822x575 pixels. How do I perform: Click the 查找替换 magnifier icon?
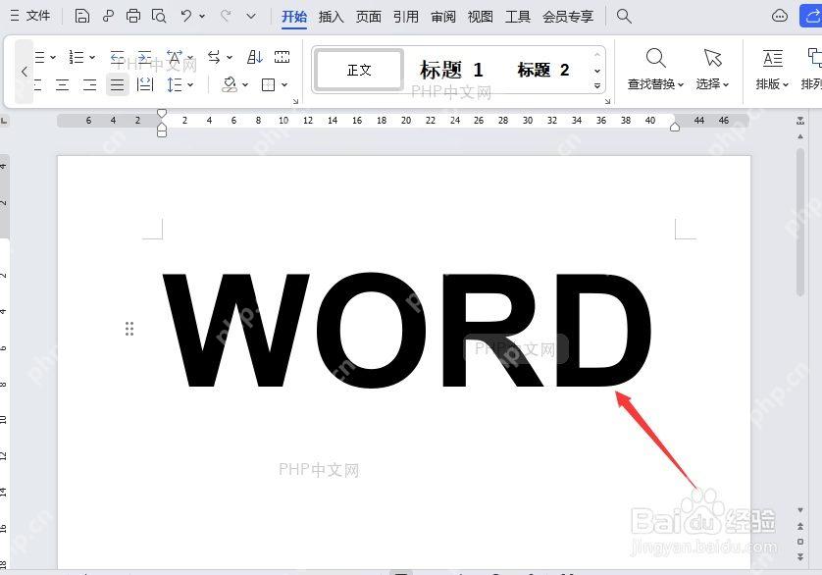[656, 58]
